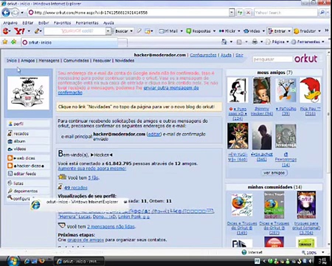Click the Start orb on the taskbar
Viewport: 332px width, 266px height.
point(14,260)
